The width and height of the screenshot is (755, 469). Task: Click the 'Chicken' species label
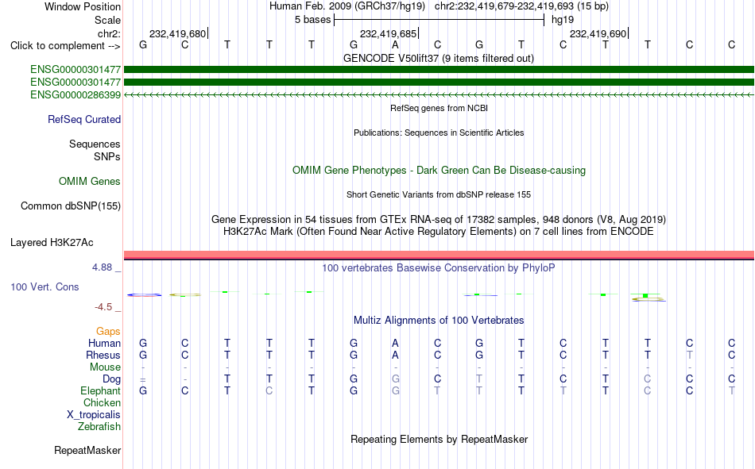click(x=102, y=402)
